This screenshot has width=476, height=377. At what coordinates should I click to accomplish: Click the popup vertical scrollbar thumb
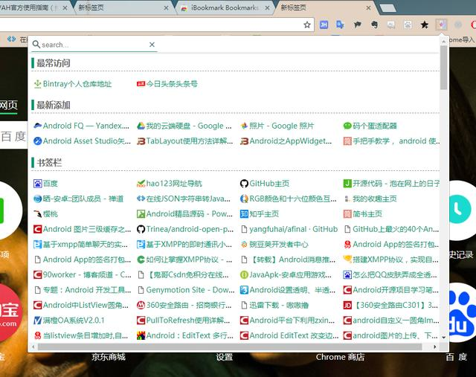pos(443,68)
